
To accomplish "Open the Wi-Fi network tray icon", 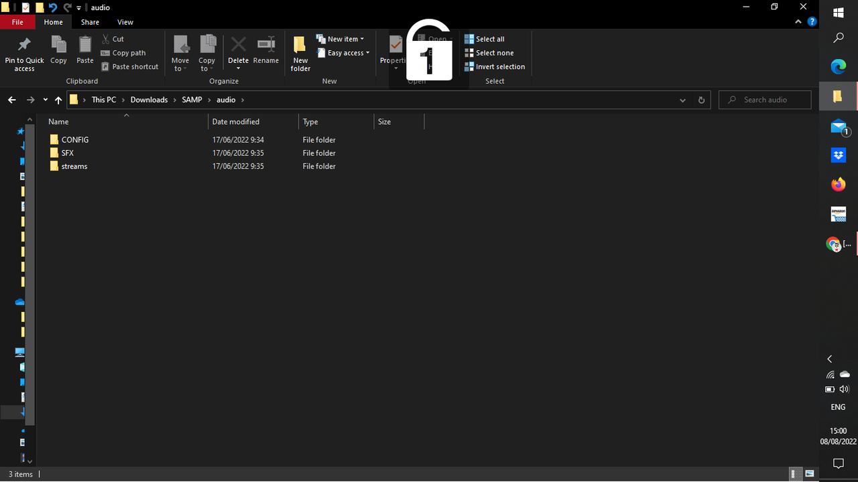I will coord(831,375).
